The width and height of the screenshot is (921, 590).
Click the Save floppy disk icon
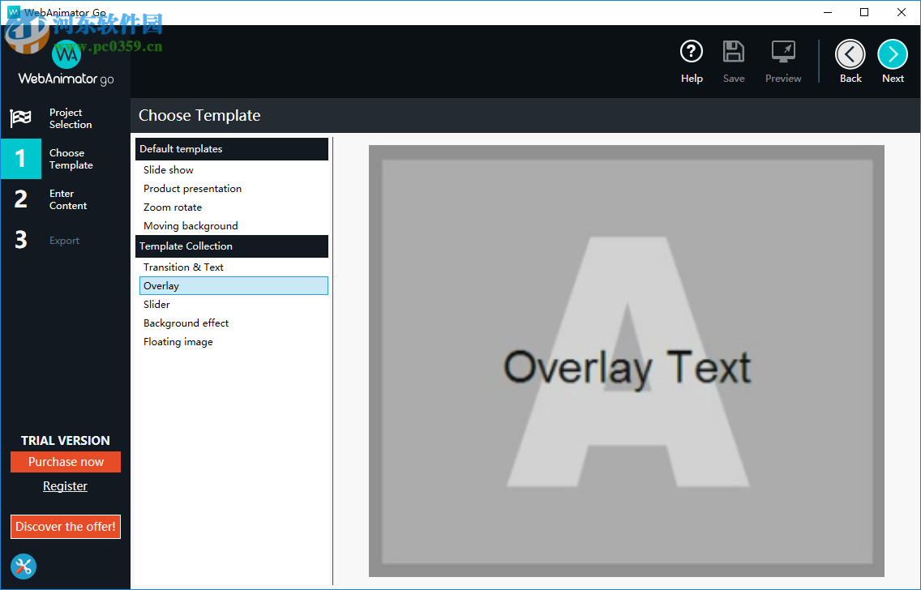click(x=734, y=52)
